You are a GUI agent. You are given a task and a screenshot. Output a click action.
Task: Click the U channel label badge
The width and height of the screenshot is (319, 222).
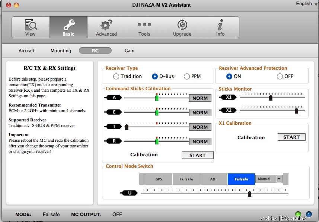click(129, 193)
